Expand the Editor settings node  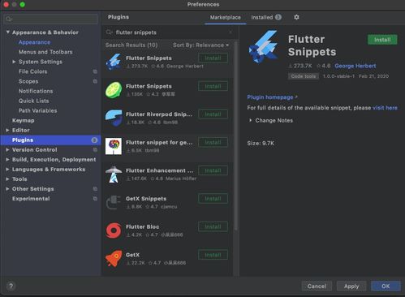[x=7, y=130]
